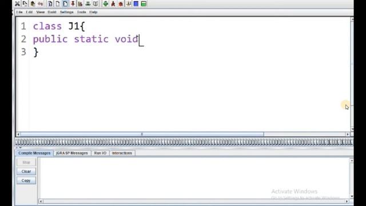Click editor horizontal scrollbar left arrow
Screen dimensions: 366x206
[18, 134]
